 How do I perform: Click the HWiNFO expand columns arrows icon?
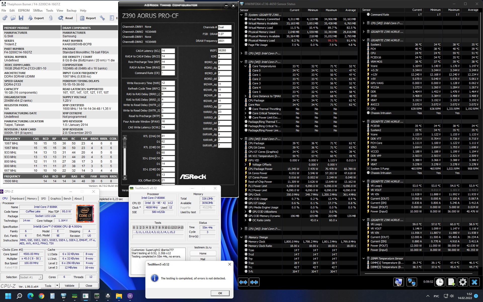click(243, 282)
